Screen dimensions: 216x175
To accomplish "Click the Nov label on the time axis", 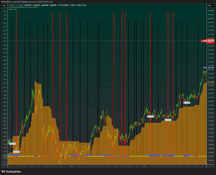I will pyautogui.click(x=72, y=166).
